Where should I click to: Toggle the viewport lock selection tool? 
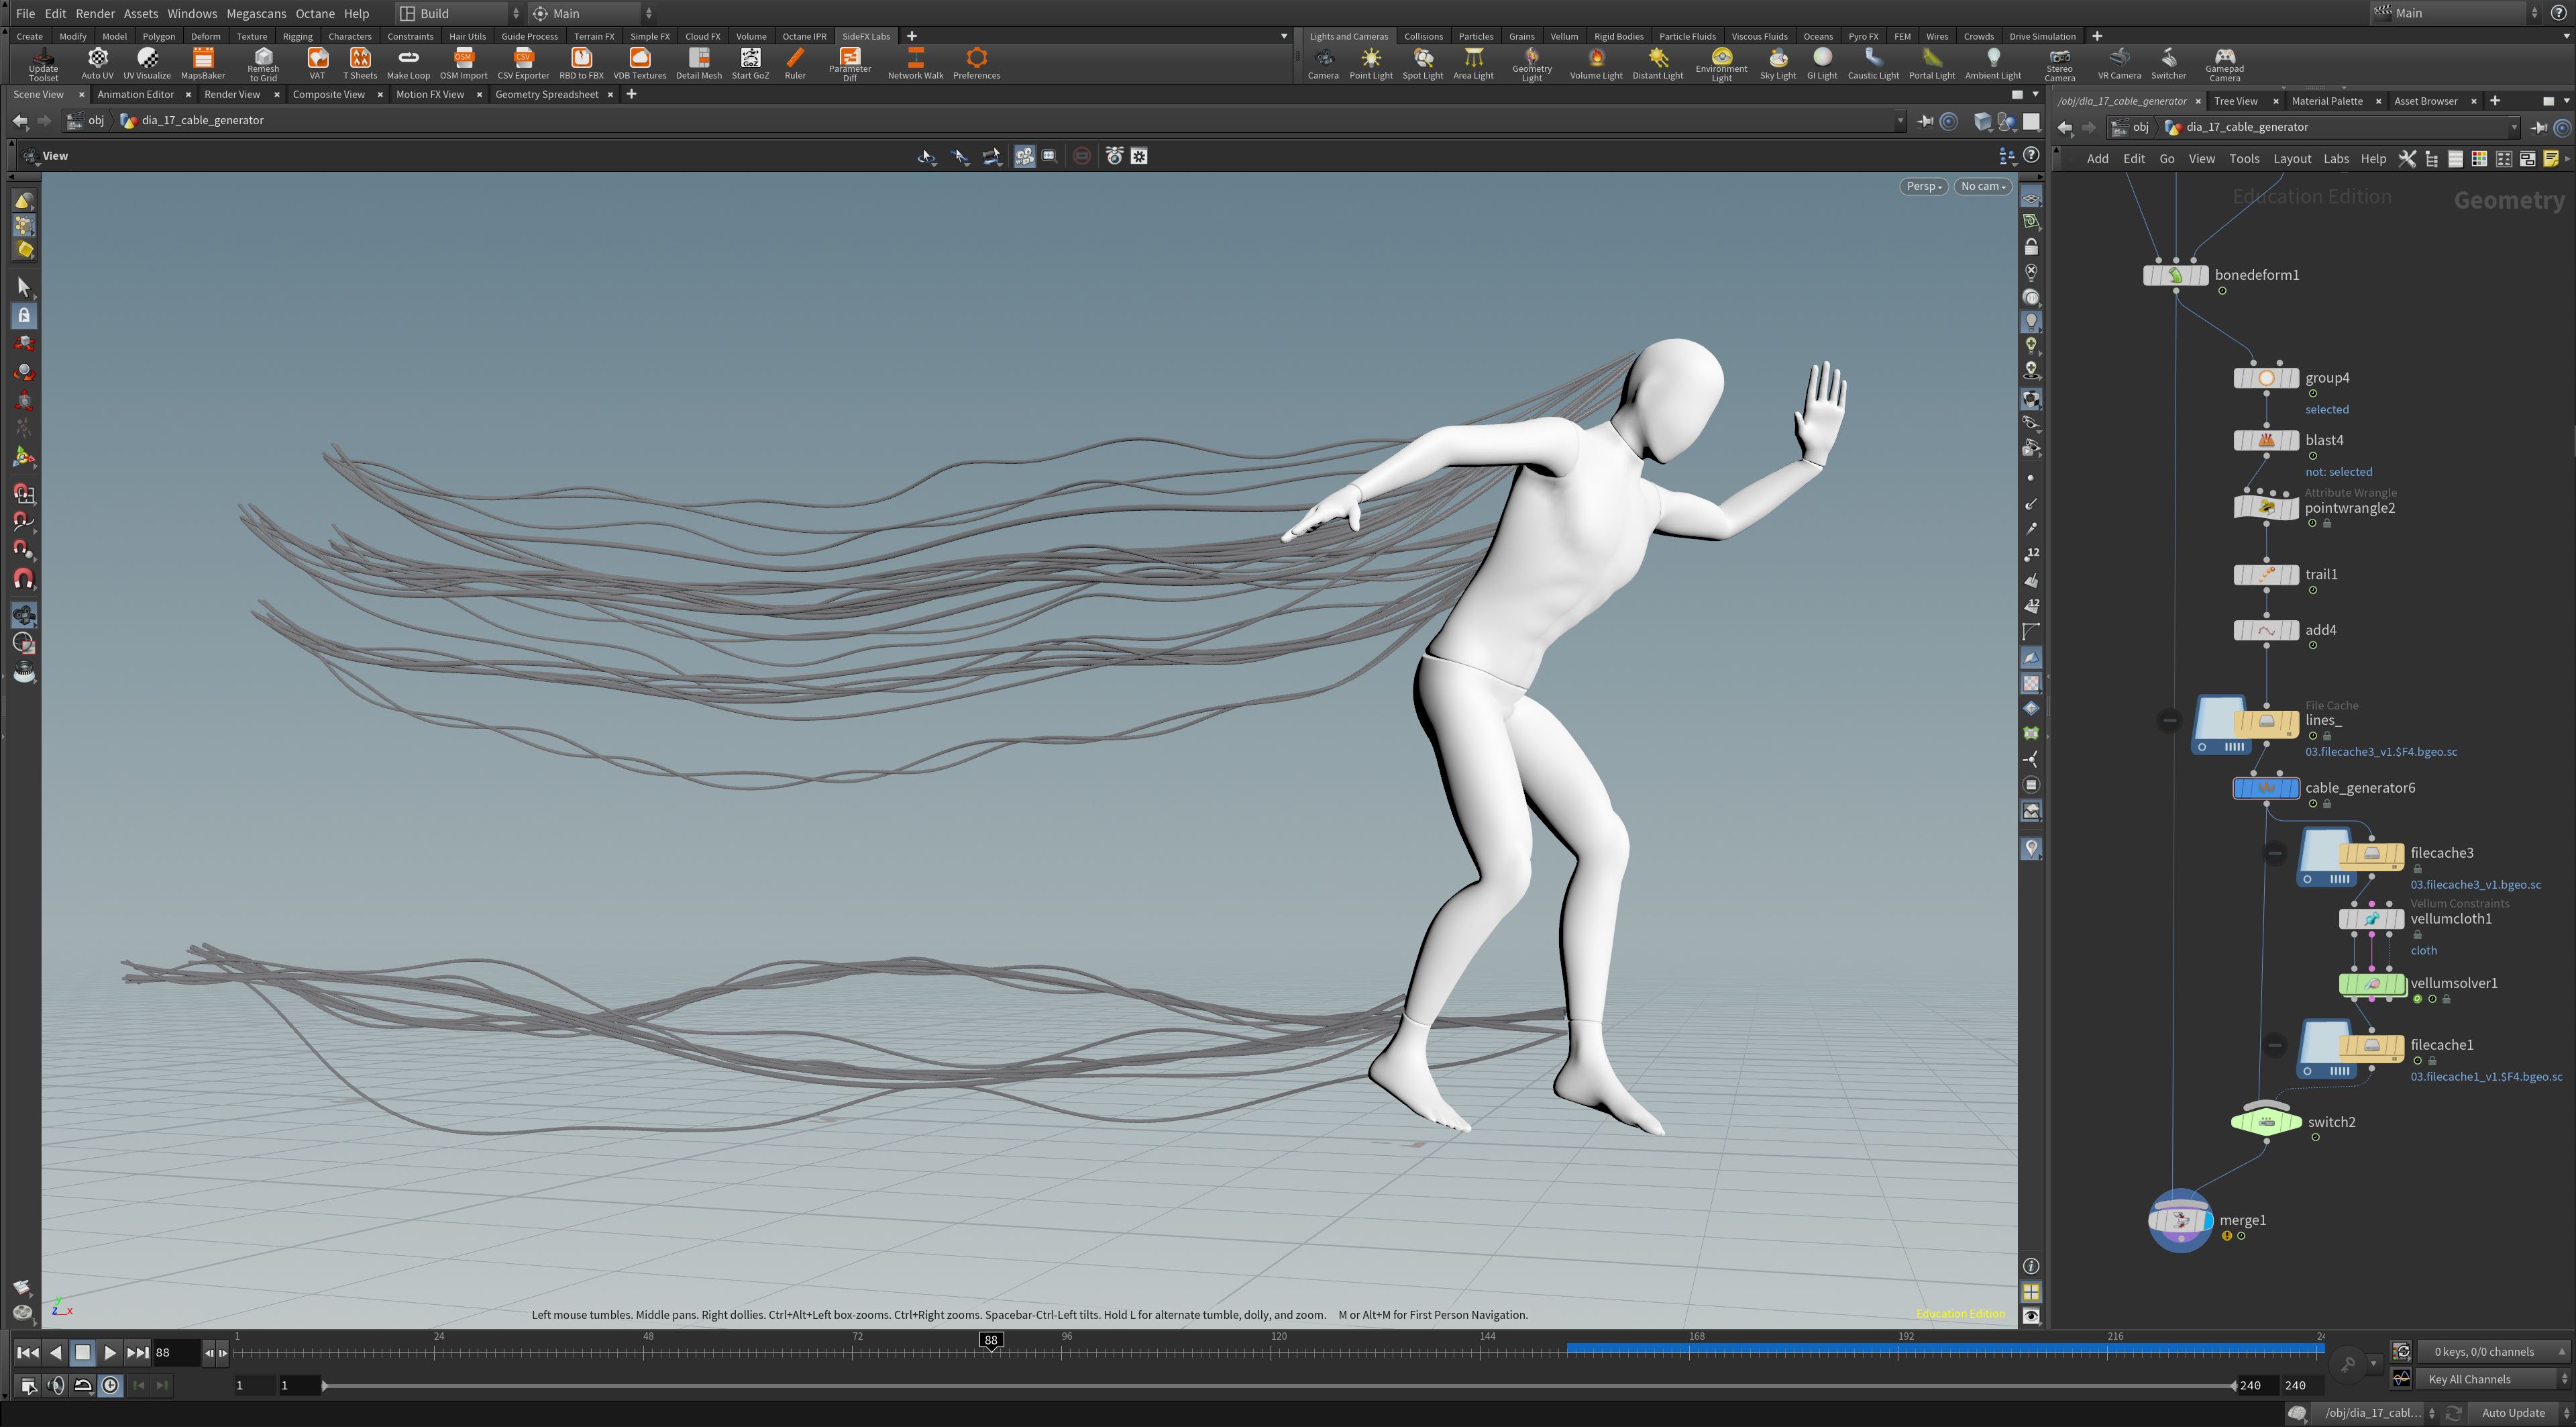click(x=24, y=315)
